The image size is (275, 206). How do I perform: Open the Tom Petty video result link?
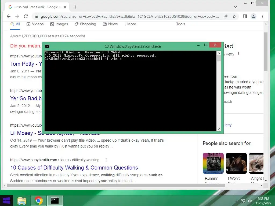pos(26,64)
